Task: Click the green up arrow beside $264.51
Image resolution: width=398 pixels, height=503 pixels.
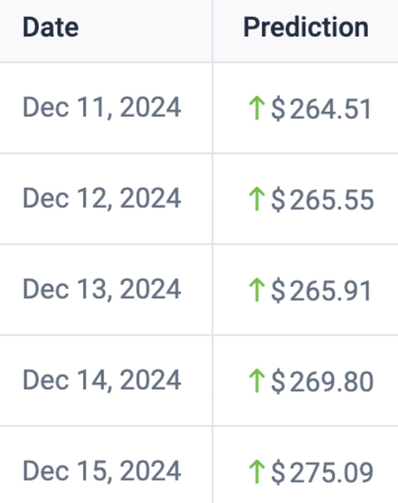Action: pyautogui.click(x=257, y=108)
